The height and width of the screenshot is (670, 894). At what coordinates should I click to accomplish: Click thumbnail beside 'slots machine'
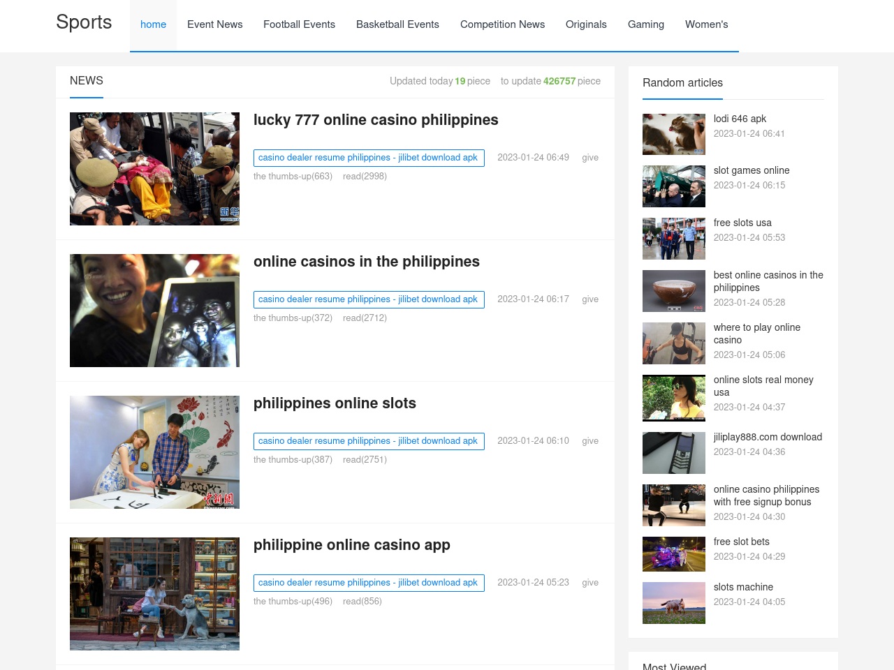(x=674, y=603)
